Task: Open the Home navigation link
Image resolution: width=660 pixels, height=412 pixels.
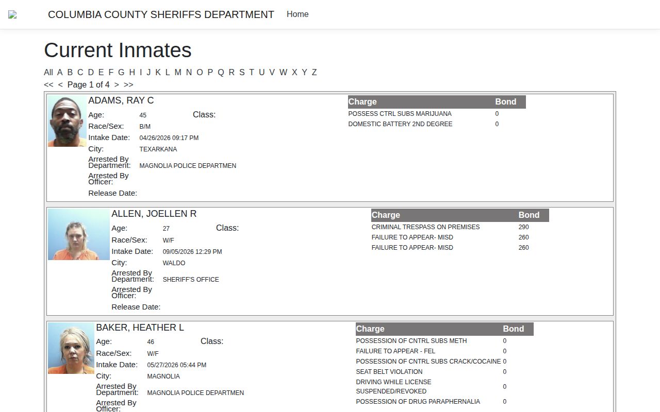Action: point(298,14)
